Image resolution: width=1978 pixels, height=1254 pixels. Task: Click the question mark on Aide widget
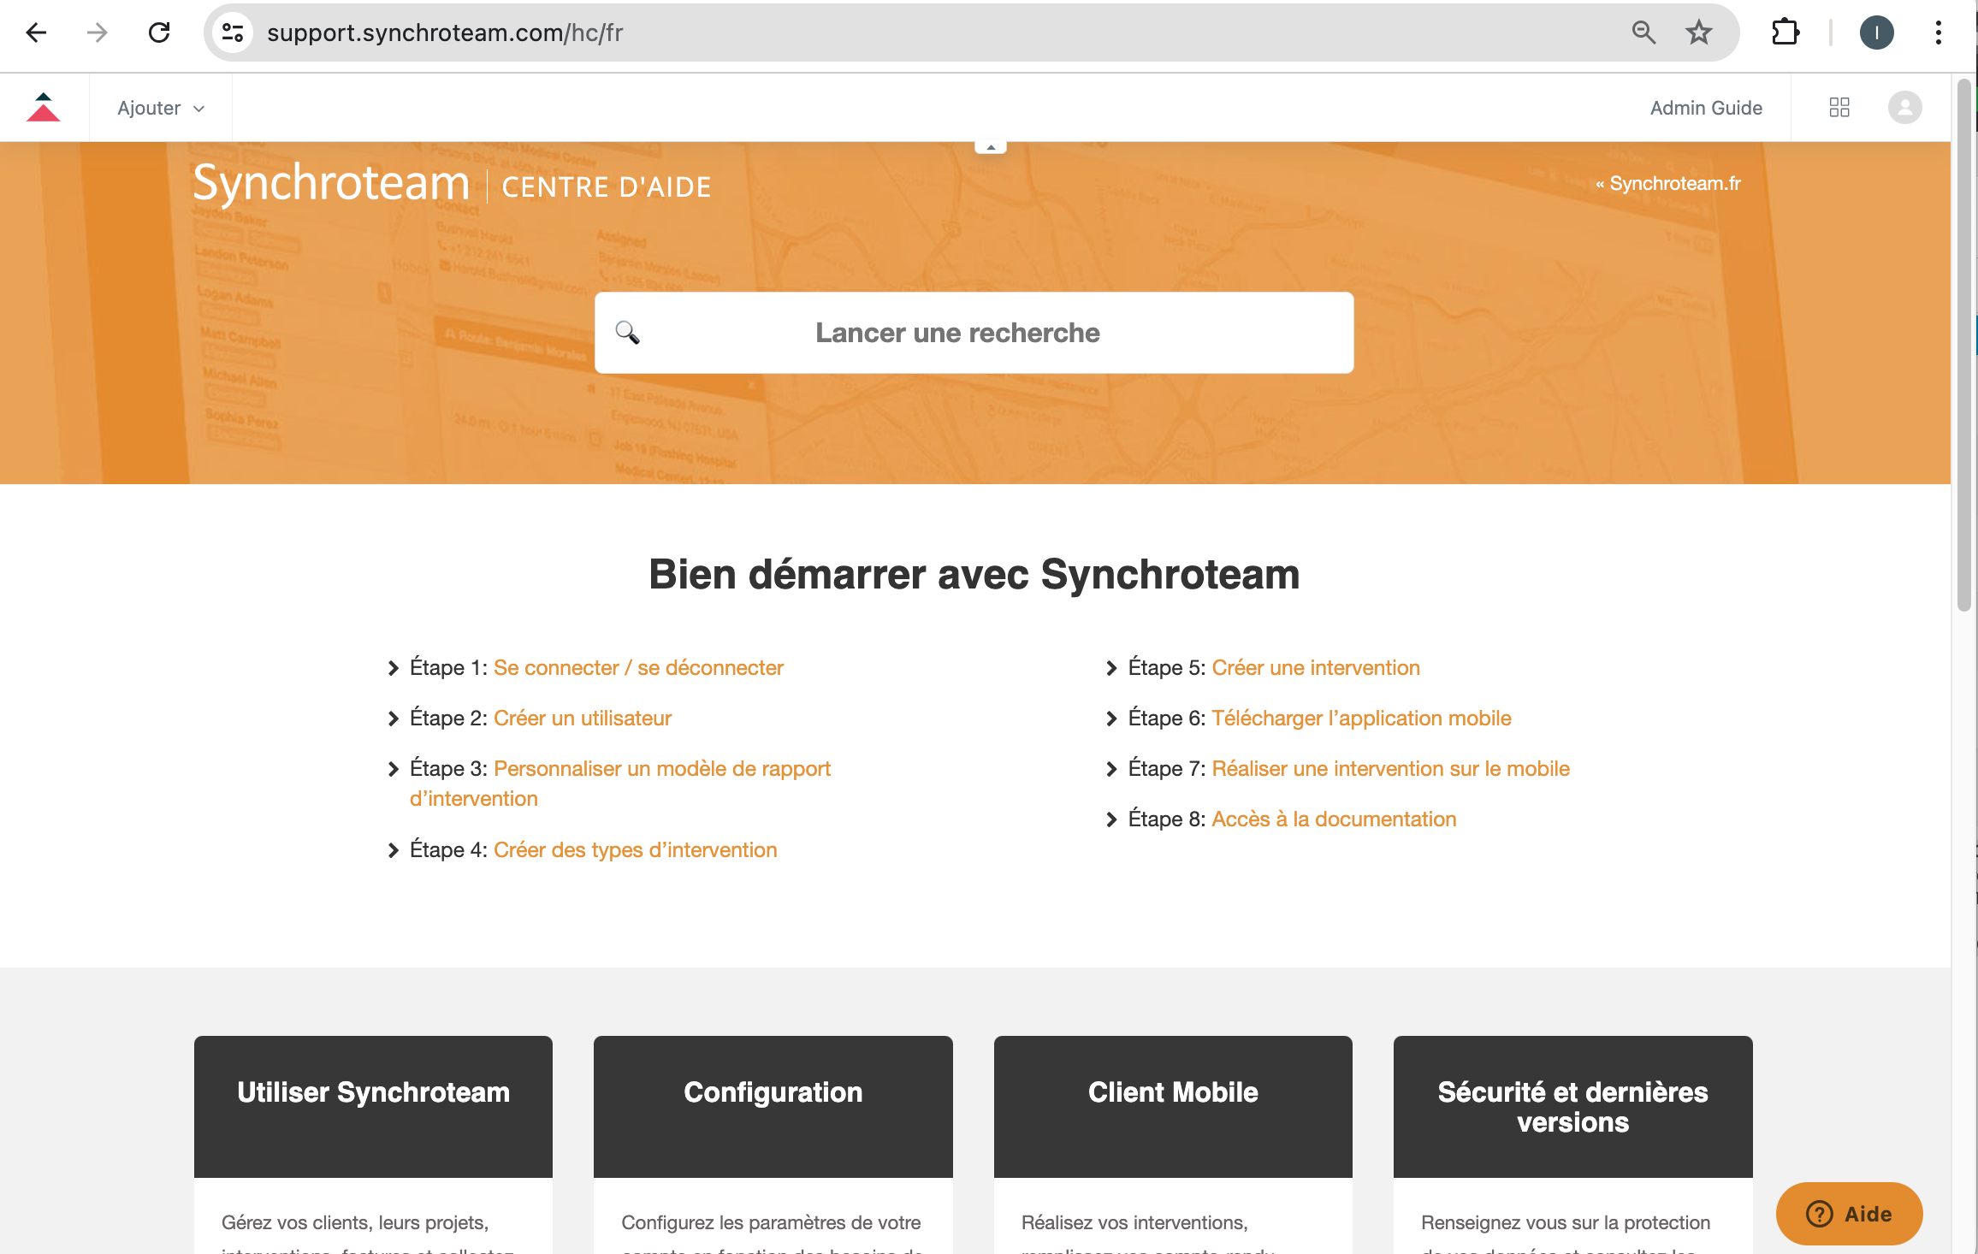1819,1214
